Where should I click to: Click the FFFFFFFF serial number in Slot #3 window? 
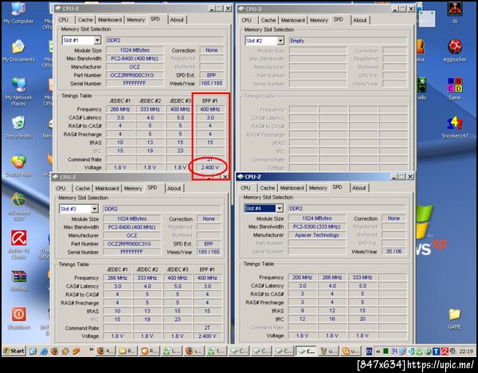click(x=131, y=252)
